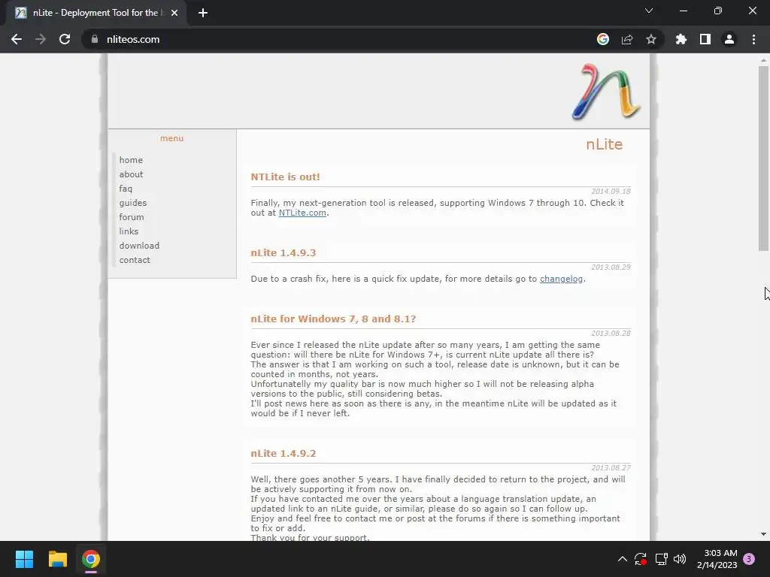Toggle Chrome side panel
Viewport: 770px width, 577px height.
coord(705,39)
